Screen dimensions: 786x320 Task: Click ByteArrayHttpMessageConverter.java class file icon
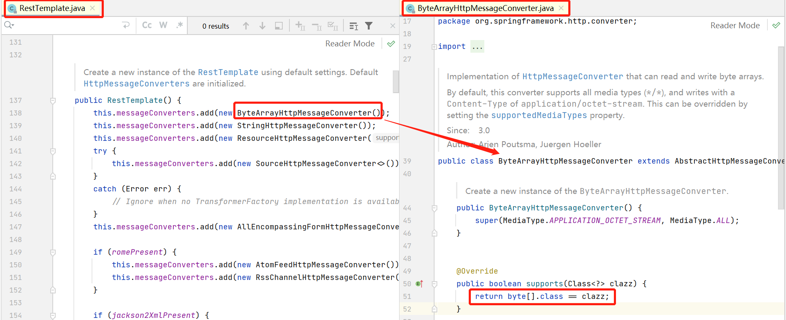pyautogui.click(x=410, y=8)
